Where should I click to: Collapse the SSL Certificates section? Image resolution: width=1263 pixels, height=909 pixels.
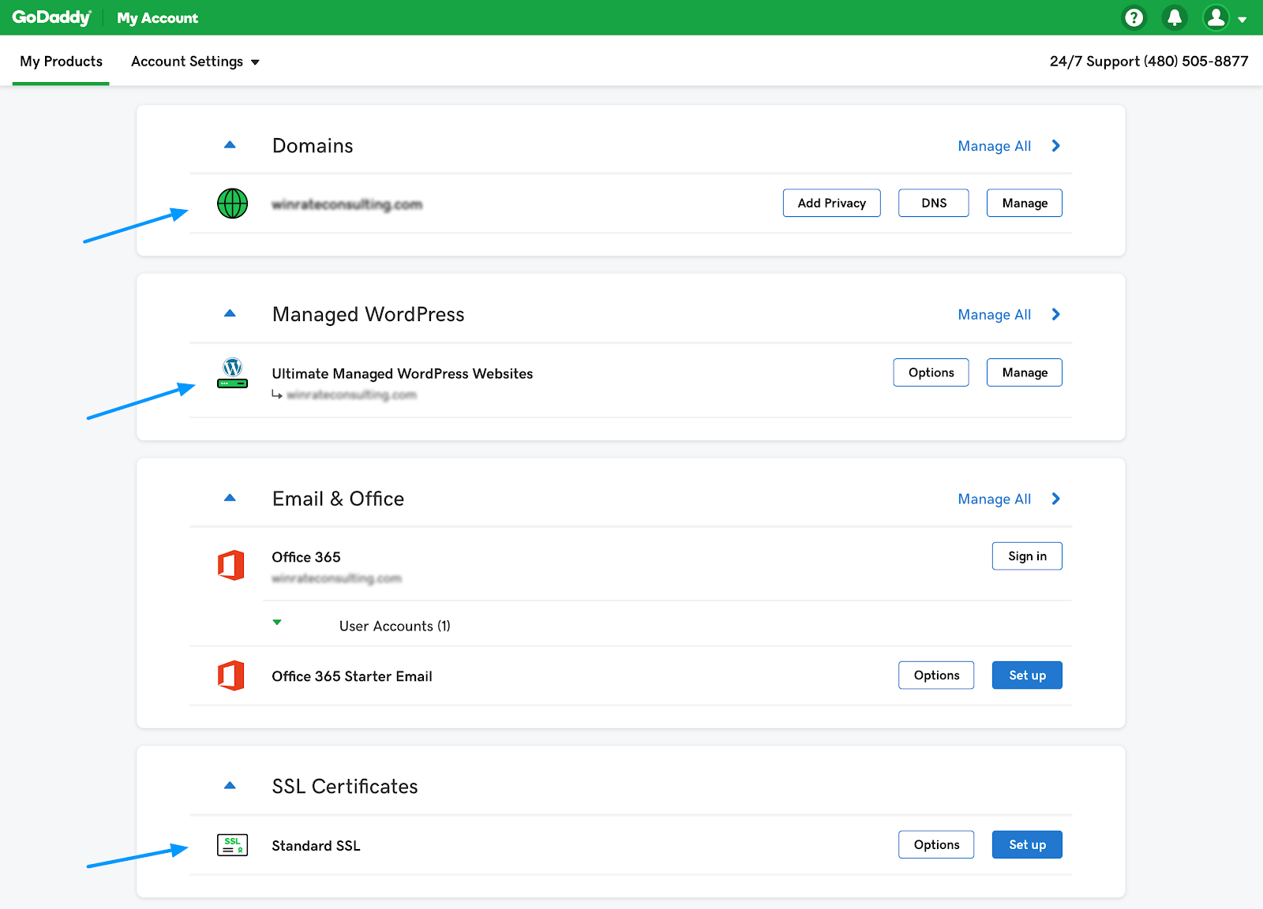pos(230,786)
